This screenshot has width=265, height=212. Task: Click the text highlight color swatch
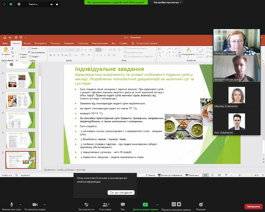[82, 55]
